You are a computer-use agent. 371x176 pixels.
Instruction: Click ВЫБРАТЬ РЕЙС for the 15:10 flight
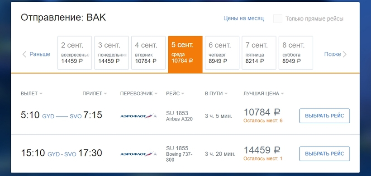324,154
